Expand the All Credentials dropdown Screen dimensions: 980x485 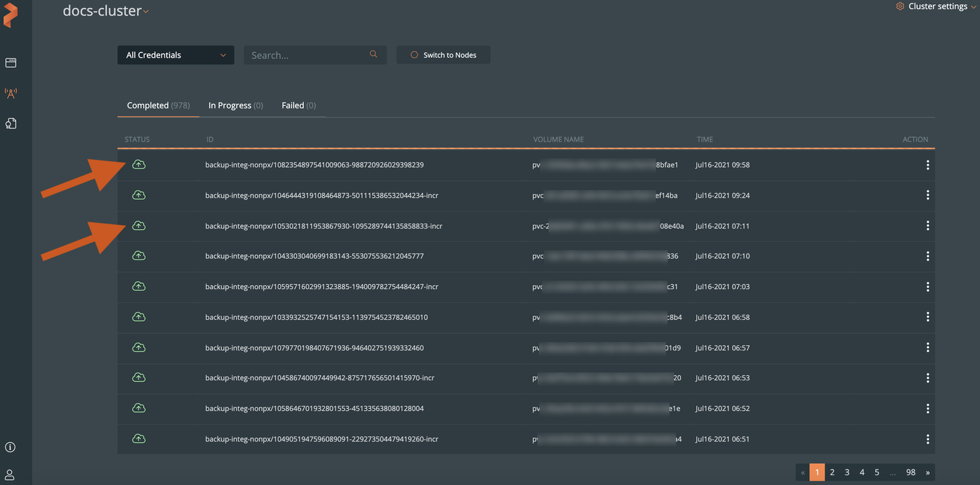[x=175, y=54]
